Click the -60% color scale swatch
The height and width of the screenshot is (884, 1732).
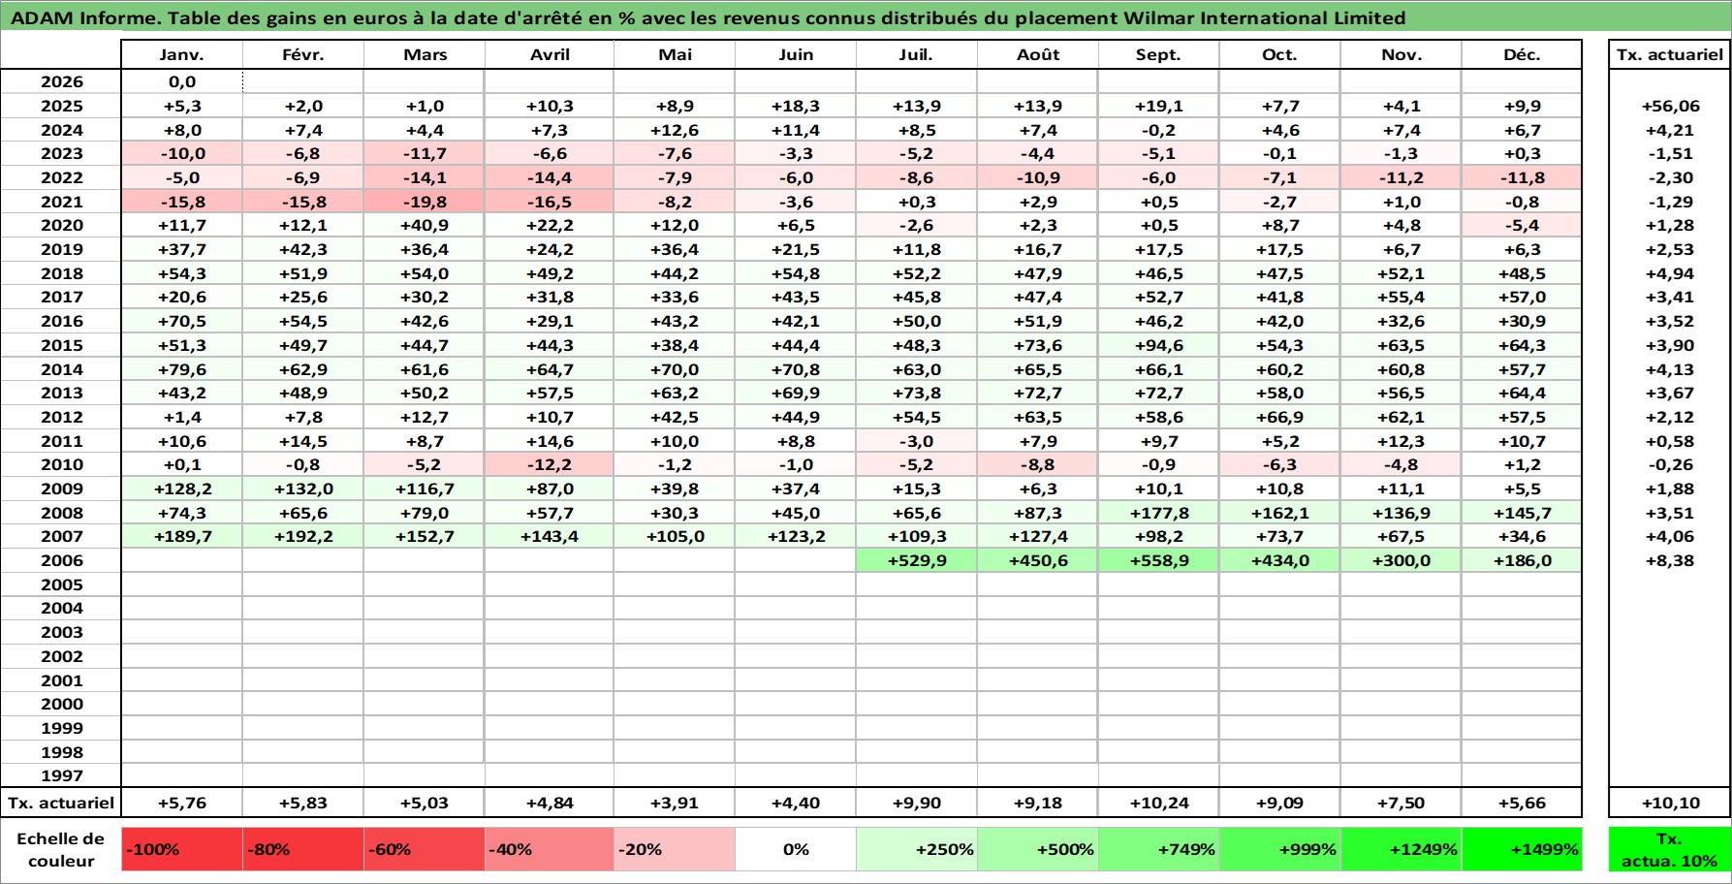coord(425,849)
